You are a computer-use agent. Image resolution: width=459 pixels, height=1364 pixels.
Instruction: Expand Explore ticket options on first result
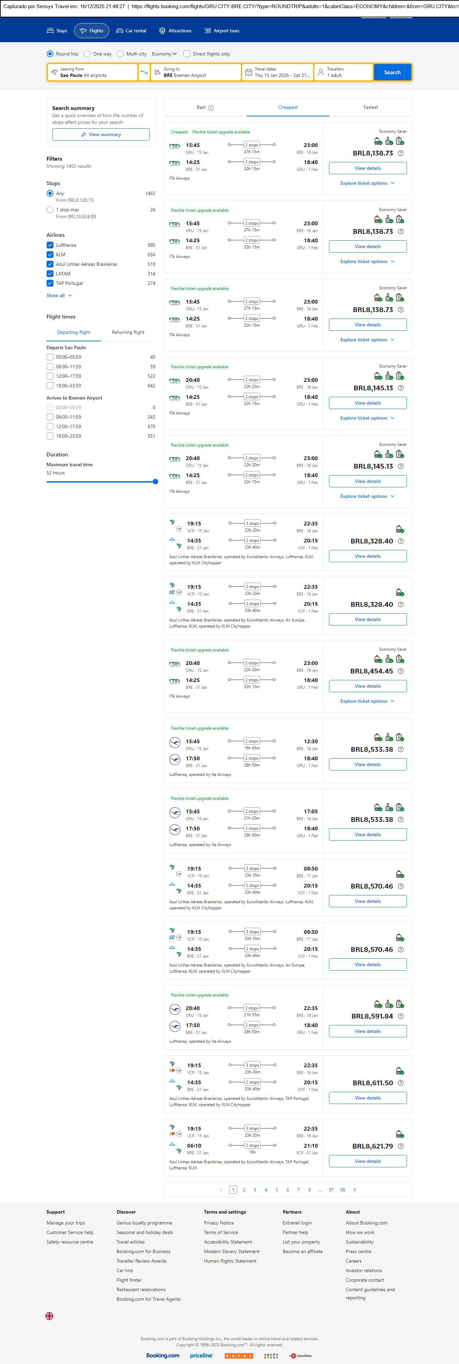[x=367, y=183]
